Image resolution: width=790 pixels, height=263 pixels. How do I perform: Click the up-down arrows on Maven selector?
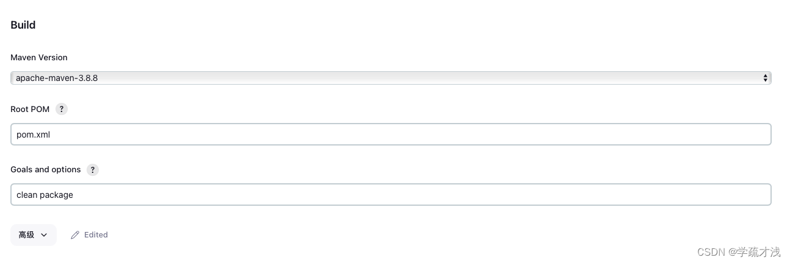(x=766, y=78)
